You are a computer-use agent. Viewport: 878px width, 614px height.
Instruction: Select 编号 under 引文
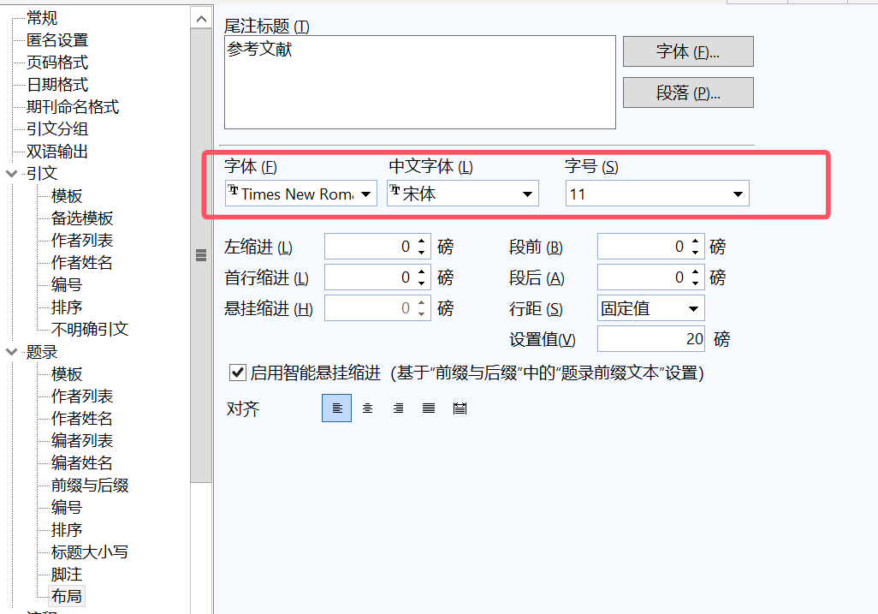point(67,285)
